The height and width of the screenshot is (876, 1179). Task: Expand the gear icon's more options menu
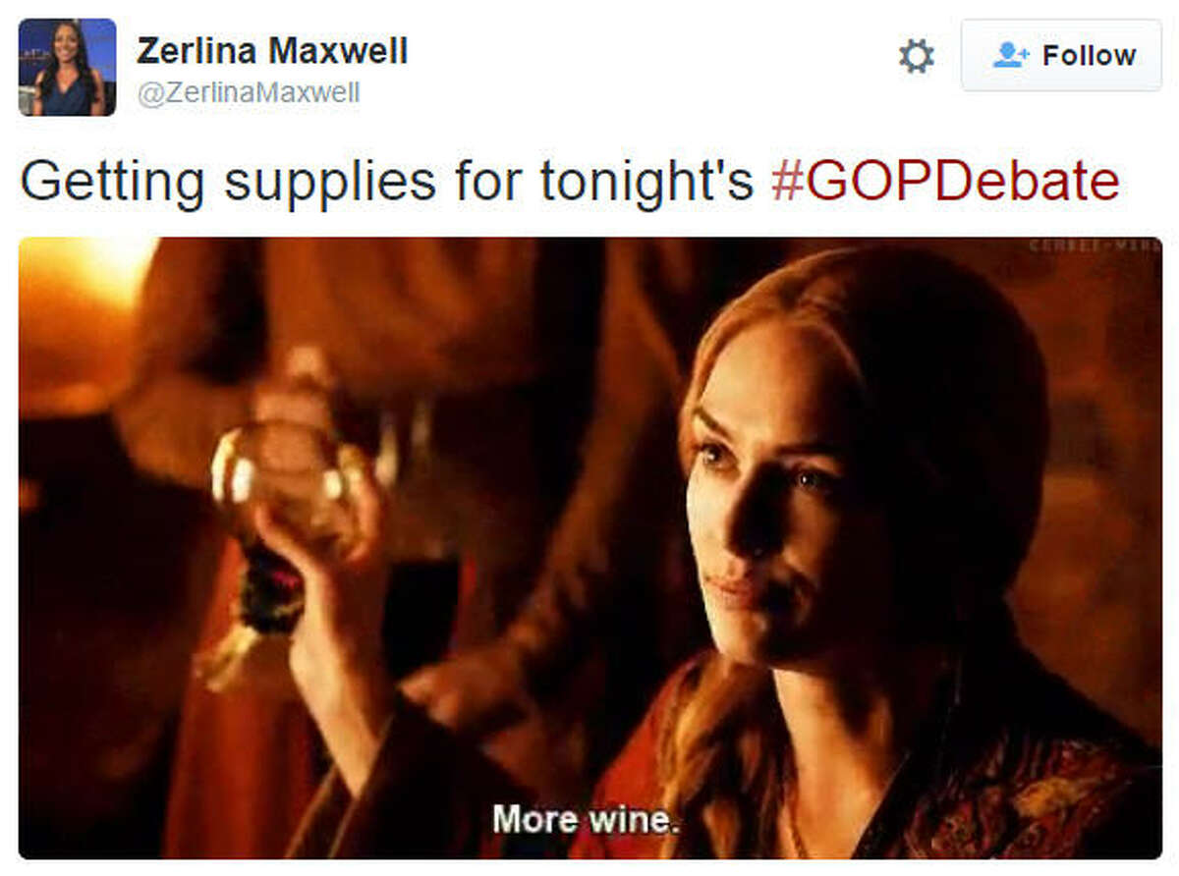tap(917, 56)
